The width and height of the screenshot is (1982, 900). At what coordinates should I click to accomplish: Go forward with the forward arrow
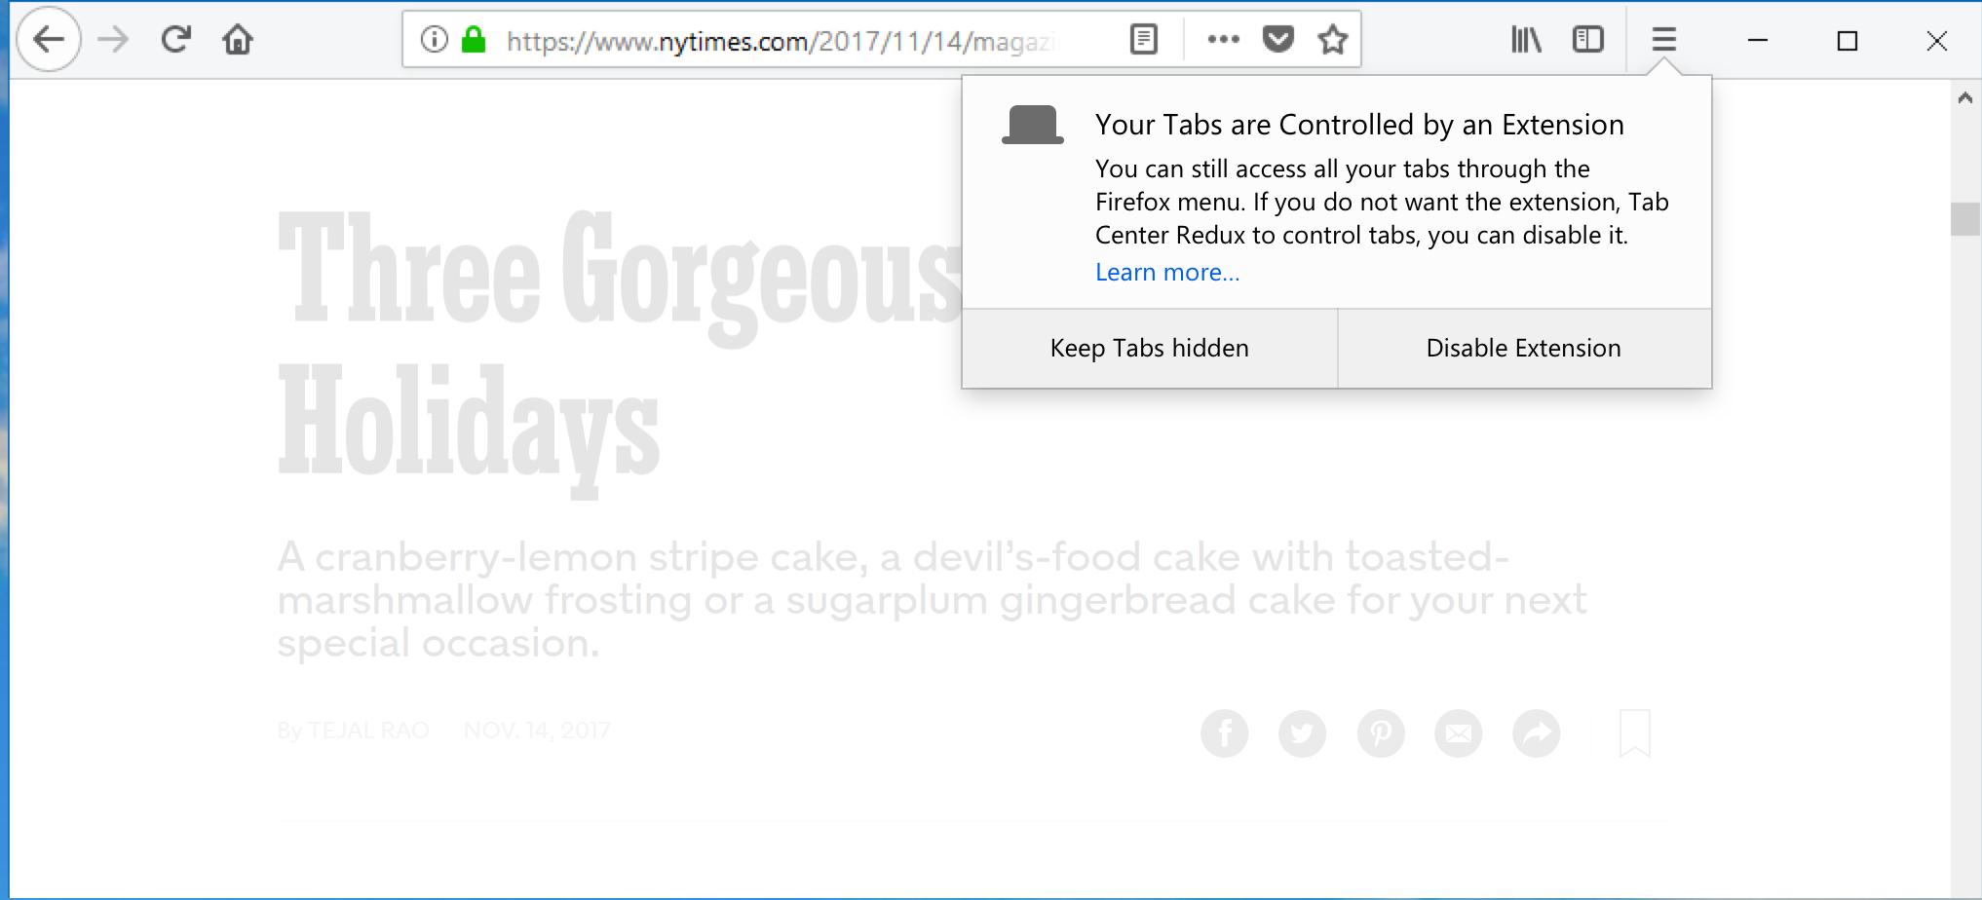[113, 40]
